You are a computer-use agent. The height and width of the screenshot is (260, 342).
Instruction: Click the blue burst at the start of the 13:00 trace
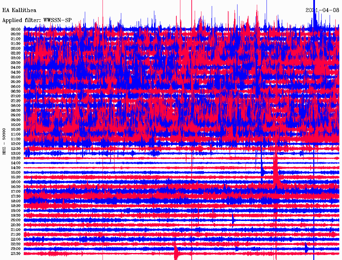27,153
